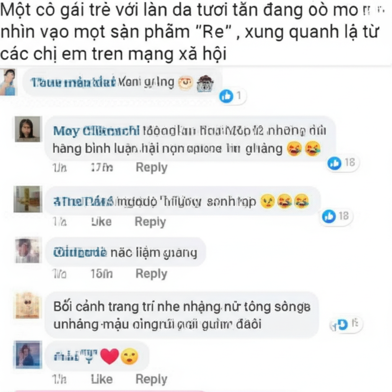The width and height of the screenshot is (392, 392).
Task: Reply to the heart emoji comment
Action: [x=151, y=379]
